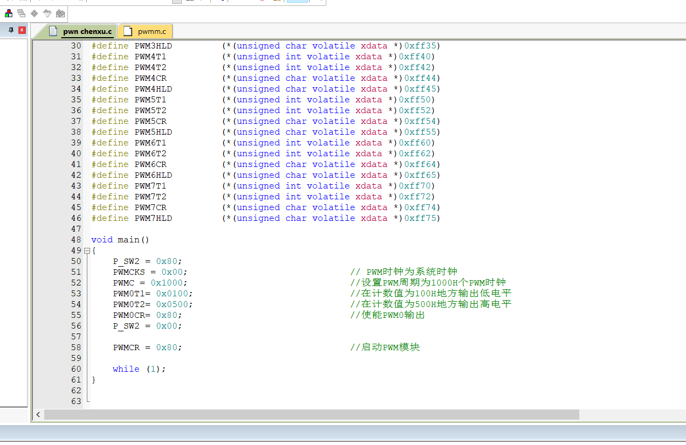Click the 'PWM0CR= 0x80;' statement
The width and height of the screenshot is (686, 445).
(x=147, y=315)
